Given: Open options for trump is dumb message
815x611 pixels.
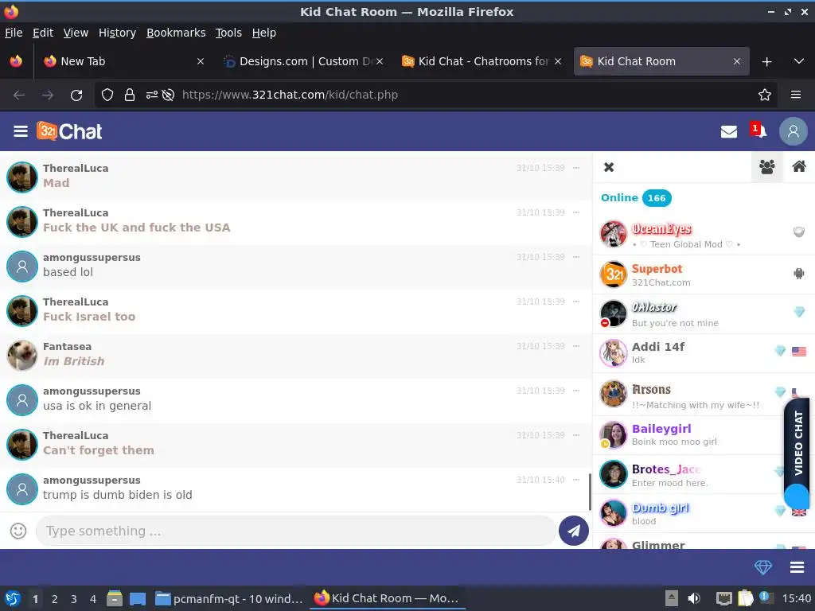Looking at the screenshot, I should [x=576, y=480].
